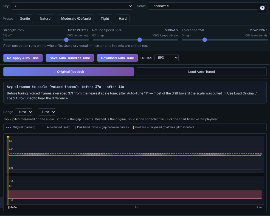The image size is (270, 216).
Task: Click the Original (dashed) legend entry
Action: [x=21, y=127]
